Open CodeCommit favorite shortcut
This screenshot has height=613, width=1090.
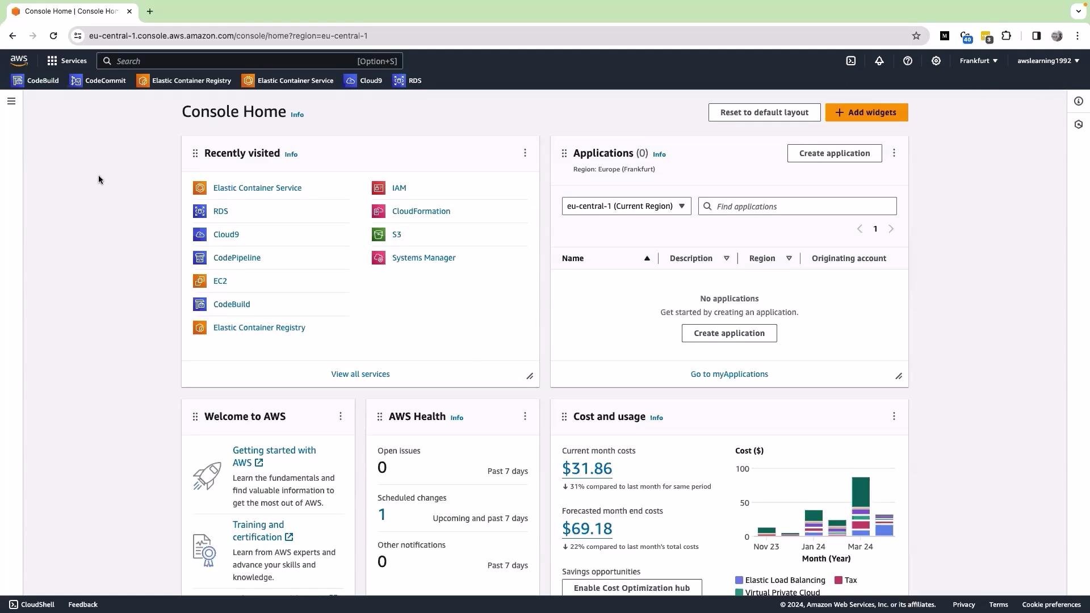(x=98, y=81)
